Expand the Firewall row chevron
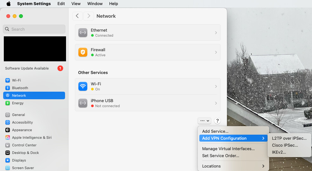 tap(216, 52)
